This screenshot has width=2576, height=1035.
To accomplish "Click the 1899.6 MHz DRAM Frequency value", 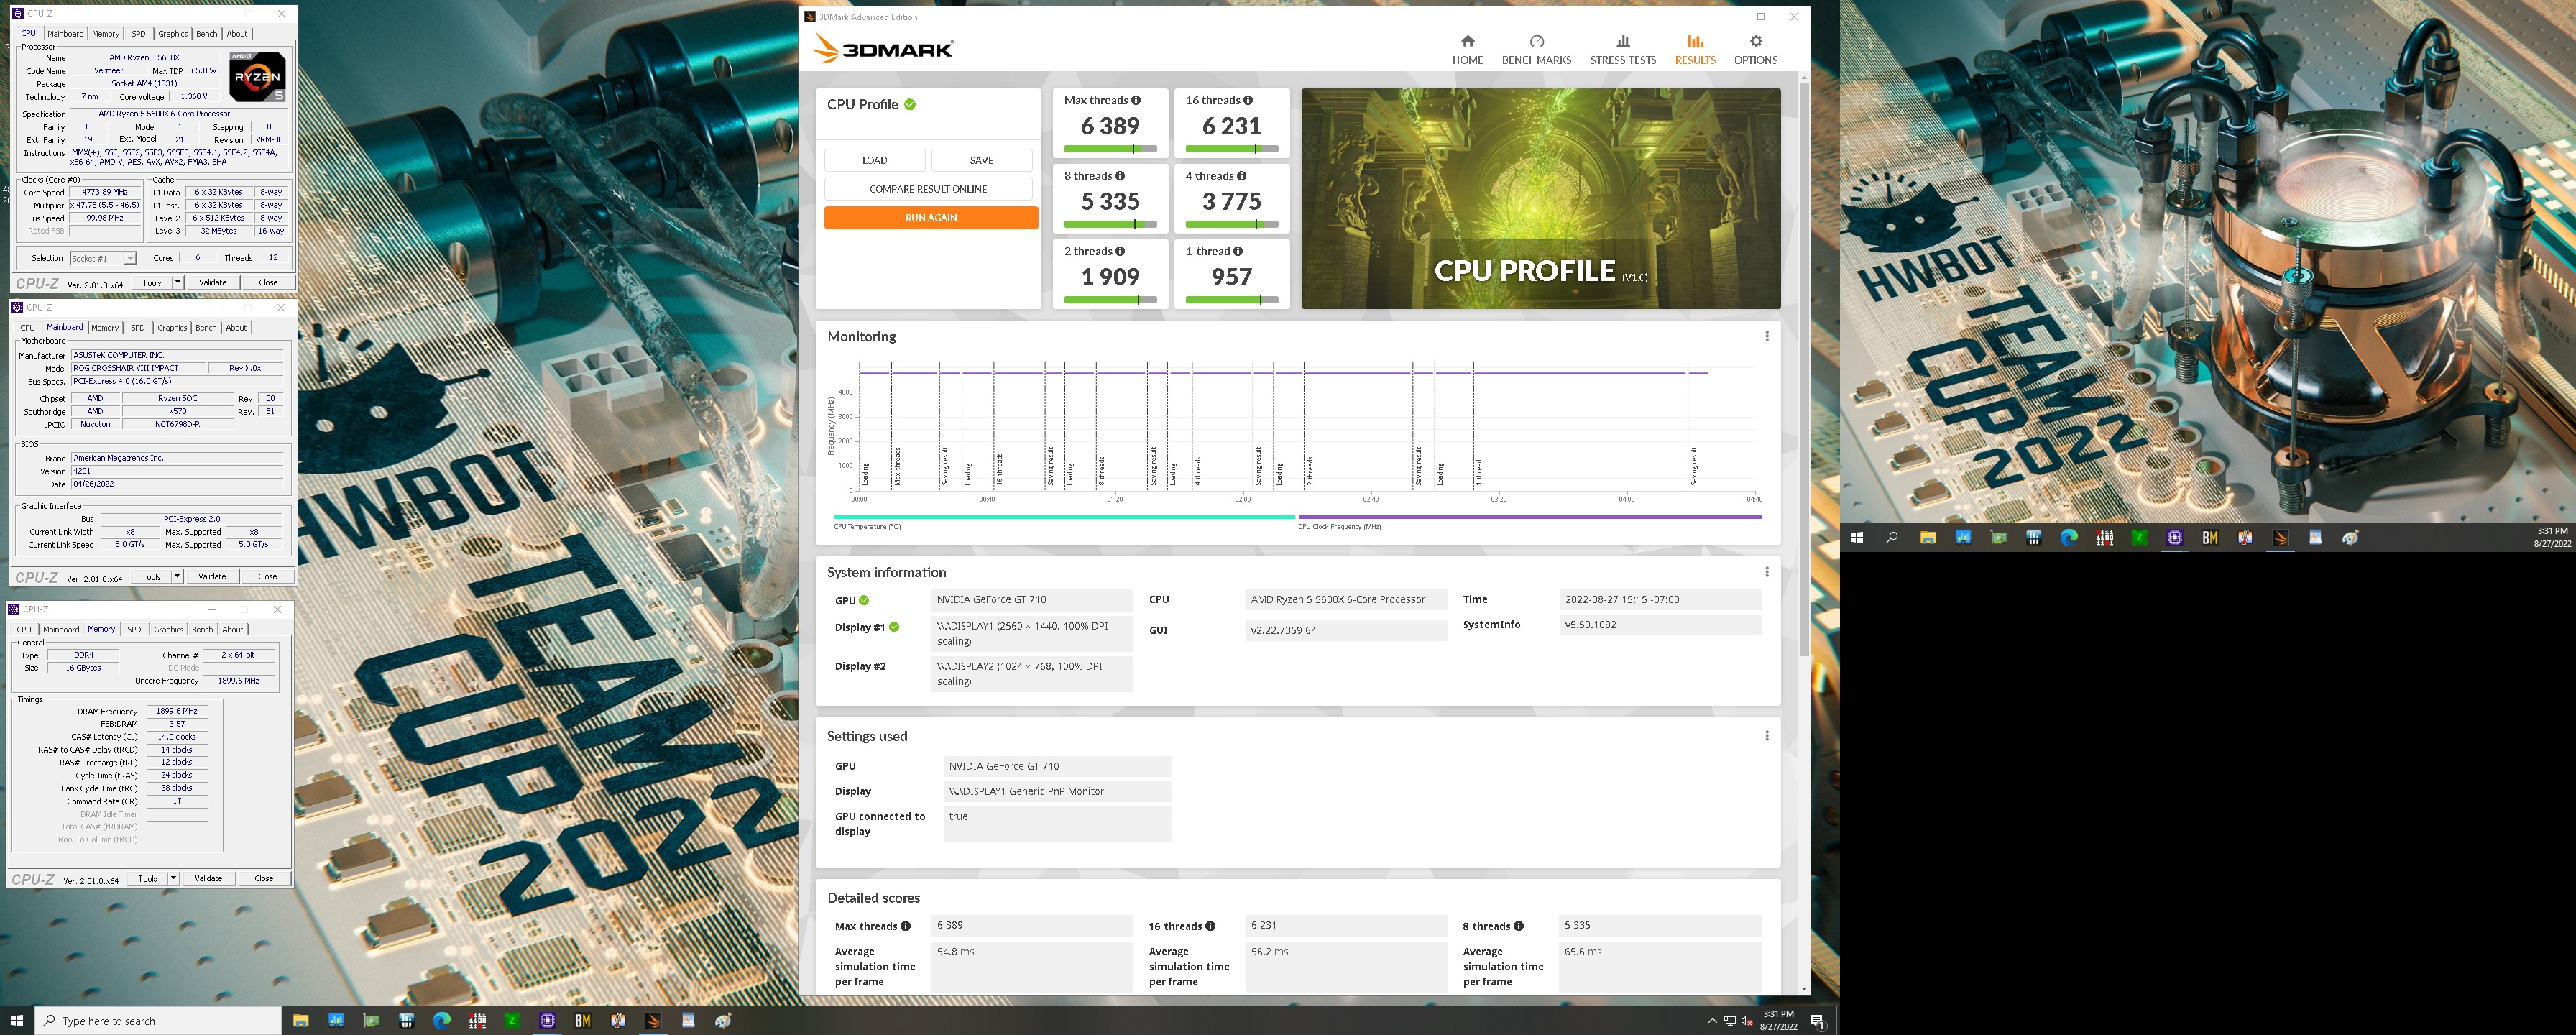I will tap(177, 711).
